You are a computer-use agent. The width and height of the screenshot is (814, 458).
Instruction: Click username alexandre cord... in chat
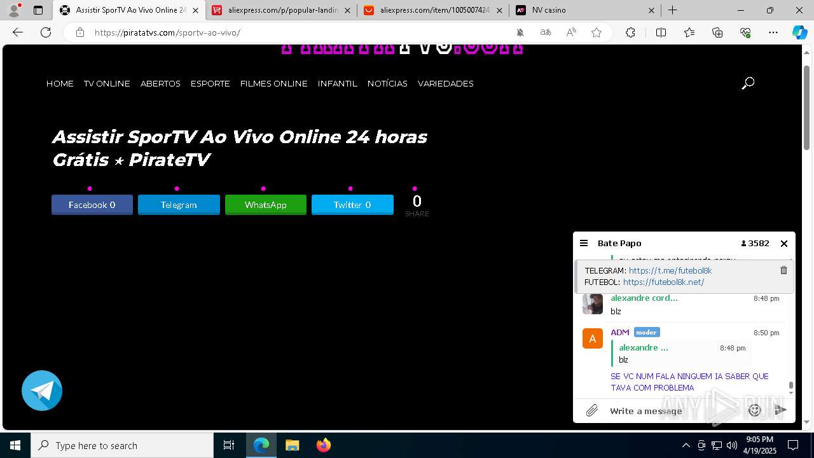(x=644, y=298)
